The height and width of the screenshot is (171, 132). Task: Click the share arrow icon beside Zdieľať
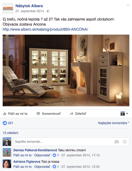point(72,114)
